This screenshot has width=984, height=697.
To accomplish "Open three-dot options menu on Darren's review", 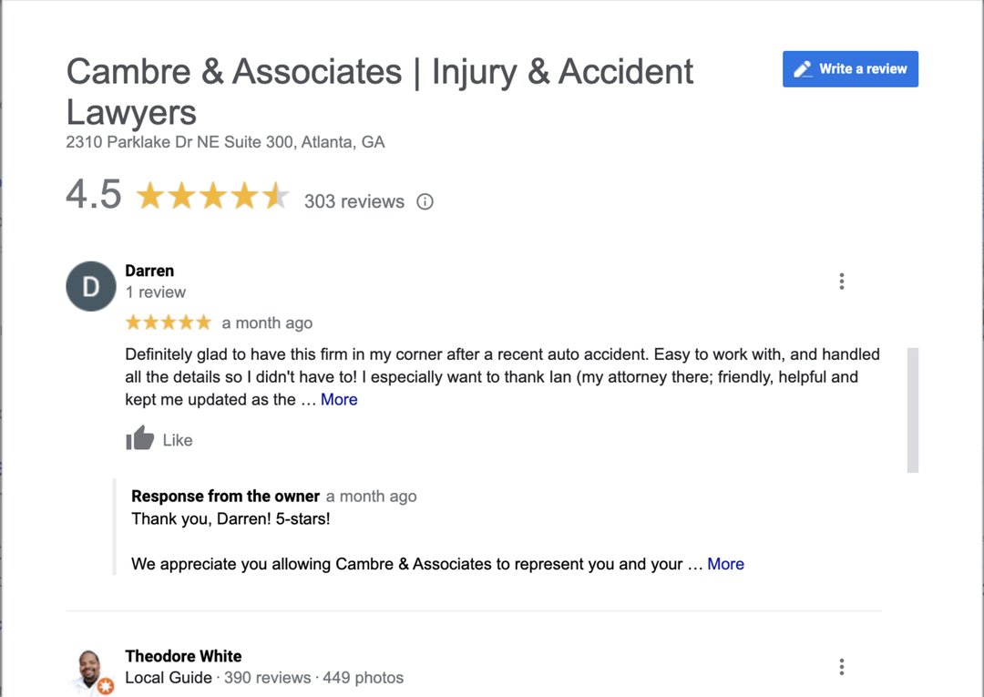I will pyautogui.click(x=841, y=282).
